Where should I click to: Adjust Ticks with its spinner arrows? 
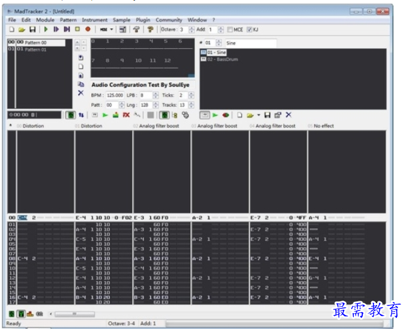point(191,95)
